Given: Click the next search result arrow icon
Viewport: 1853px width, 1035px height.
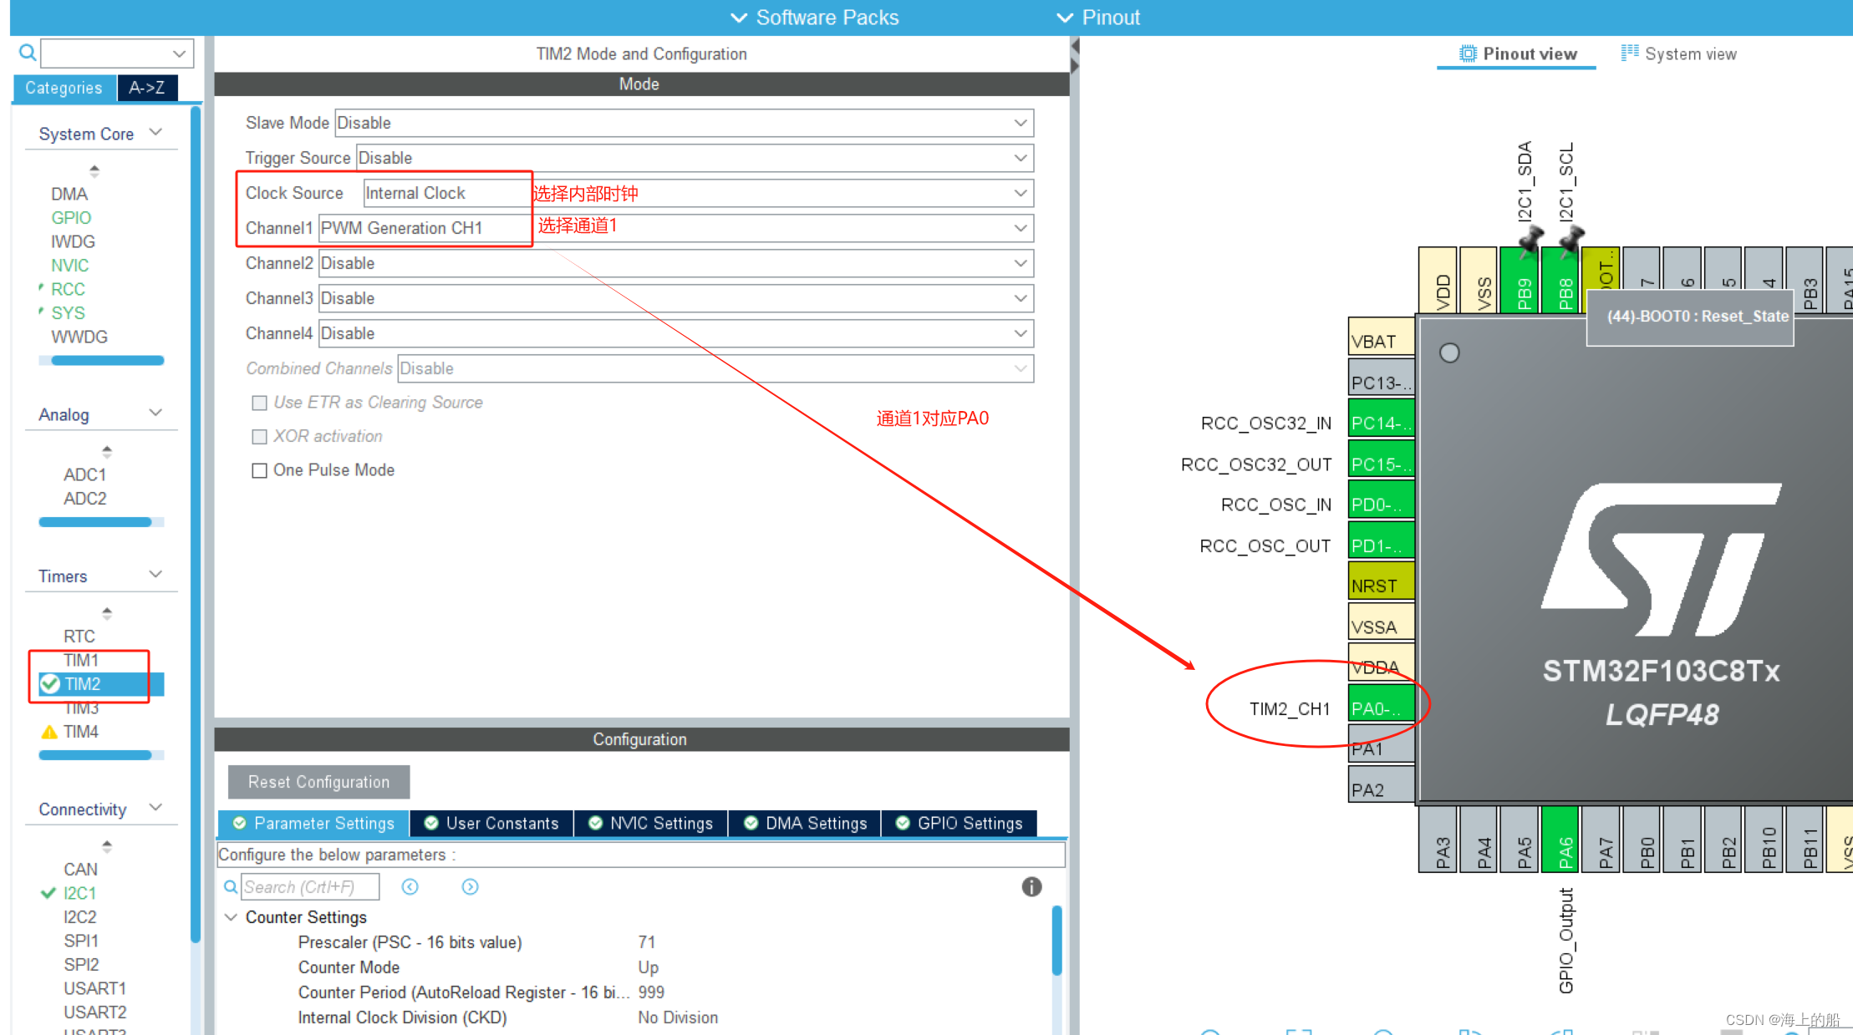Looking at the screenshot, I should click(470, 886).
